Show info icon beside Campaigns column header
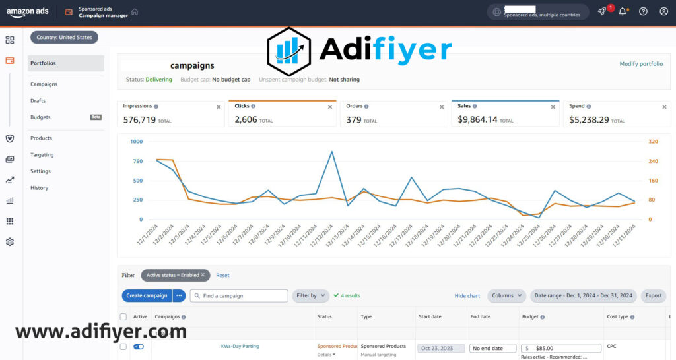This screenshot has width=676, height=360. click(x=184, y=317)
